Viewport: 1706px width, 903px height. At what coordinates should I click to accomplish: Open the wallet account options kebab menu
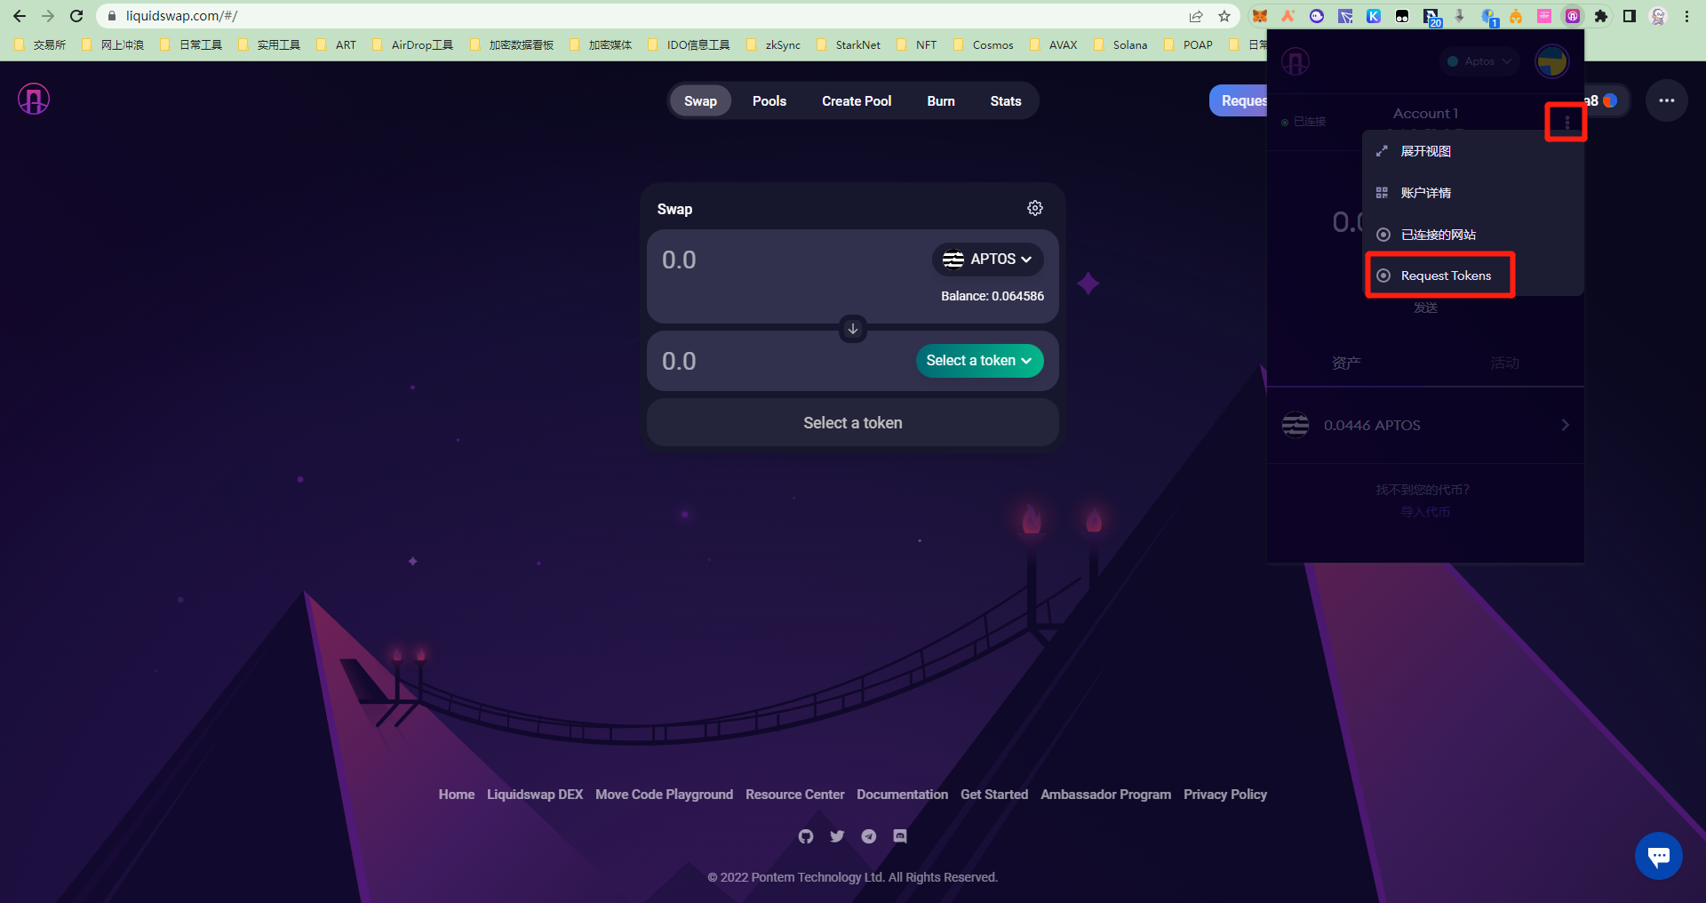coord(1566,122)
